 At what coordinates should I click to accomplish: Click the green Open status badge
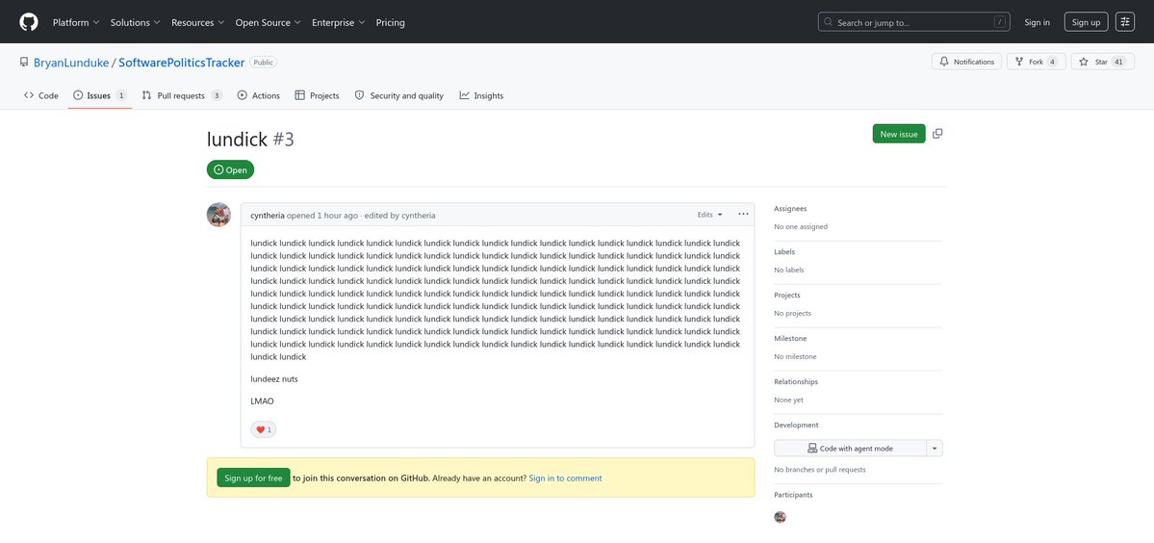(230, 170)
